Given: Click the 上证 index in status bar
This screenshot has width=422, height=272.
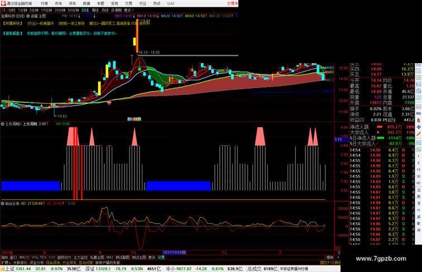Looking at the screenshot, I should 9,269.
